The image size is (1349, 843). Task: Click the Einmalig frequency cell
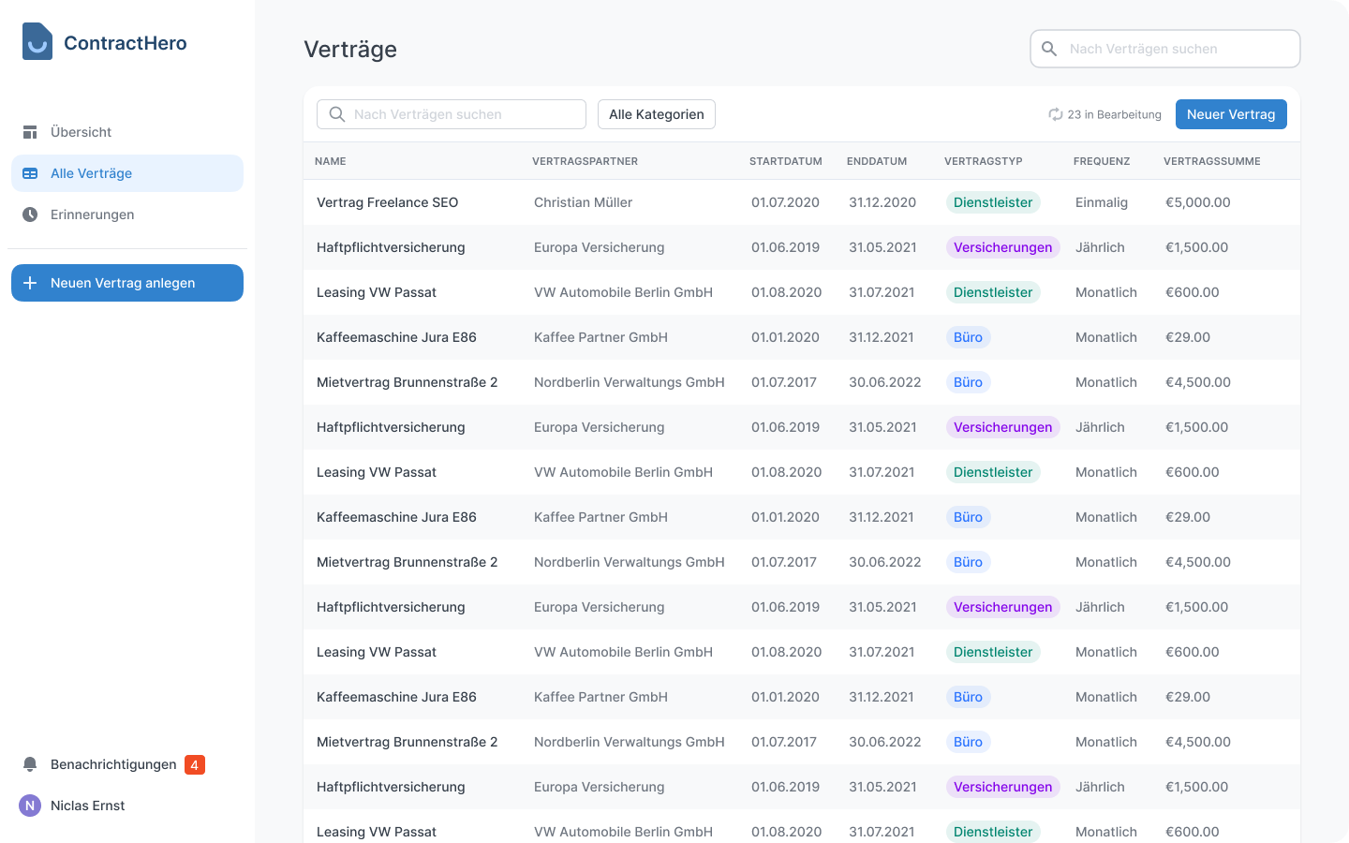pos(1102,202)
